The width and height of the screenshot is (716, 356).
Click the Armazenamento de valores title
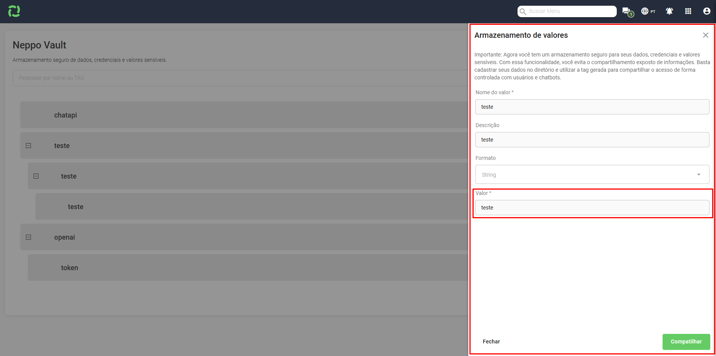pyautogui.click(x=521, y=35)
